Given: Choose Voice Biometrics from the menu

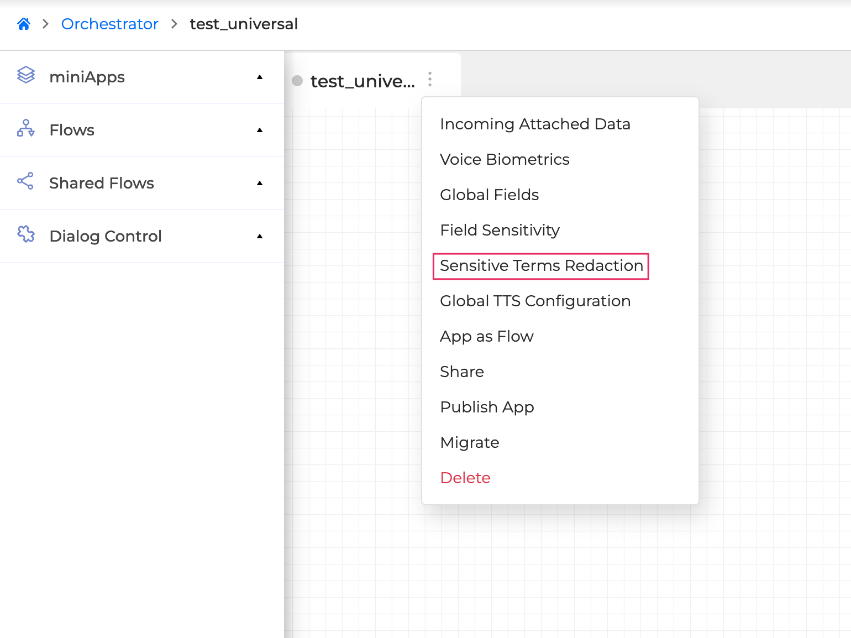Looking at the screenshot, I should [505, 159].
